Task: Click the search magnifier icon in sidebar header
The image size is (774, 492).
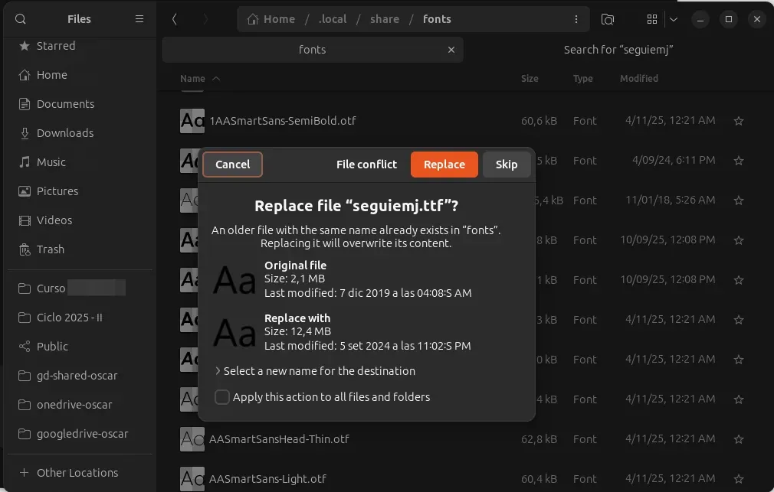Action: click(x=21, y=19)
